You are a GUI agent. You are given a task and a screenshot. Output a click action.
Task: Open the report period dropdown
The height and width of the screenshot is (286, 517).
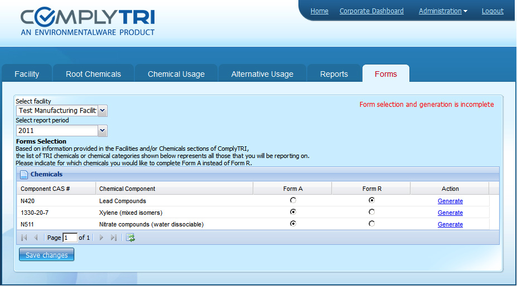click(x=102, y=131)
